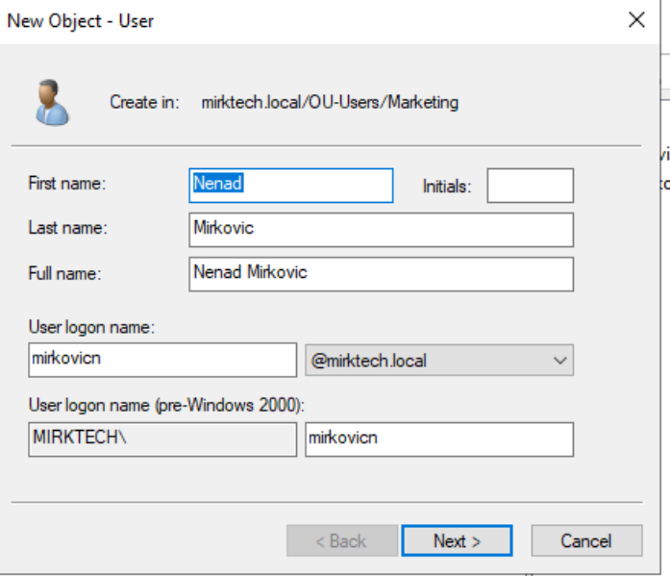Close the New Object - User dialog
670x576 pixels.
[x=636, y=20]
